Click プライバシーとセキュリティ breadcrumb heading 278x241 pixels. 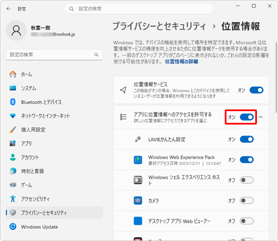pos(159,26)
